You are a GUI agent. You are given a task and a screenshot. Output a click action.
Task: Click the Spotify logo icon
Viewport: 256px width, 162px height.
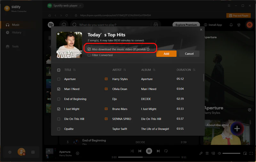[x=51, y=25]
